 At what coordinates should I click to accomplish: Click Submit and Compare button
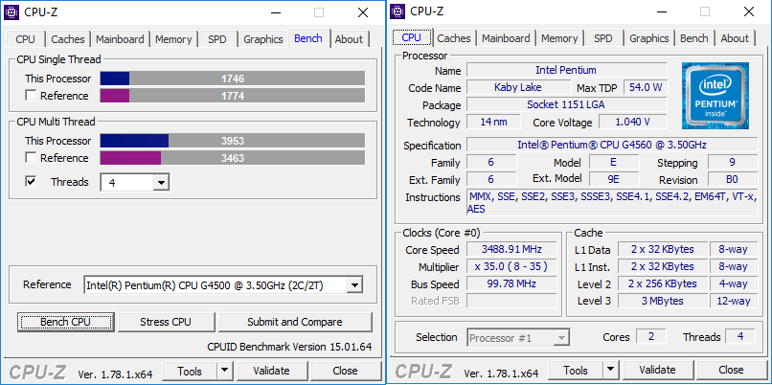tap(295, 322)
